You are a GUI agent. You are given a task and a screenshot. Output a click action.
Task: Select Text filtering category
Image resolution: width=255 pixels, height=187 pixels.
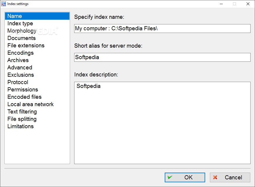37,111
